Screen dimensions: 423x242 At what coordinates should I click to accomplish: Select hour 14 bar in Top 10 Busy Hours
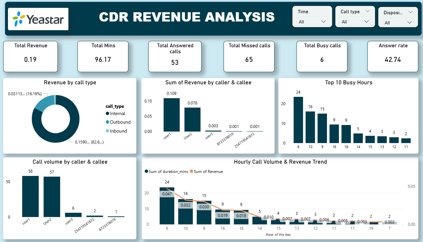(358, 138)
